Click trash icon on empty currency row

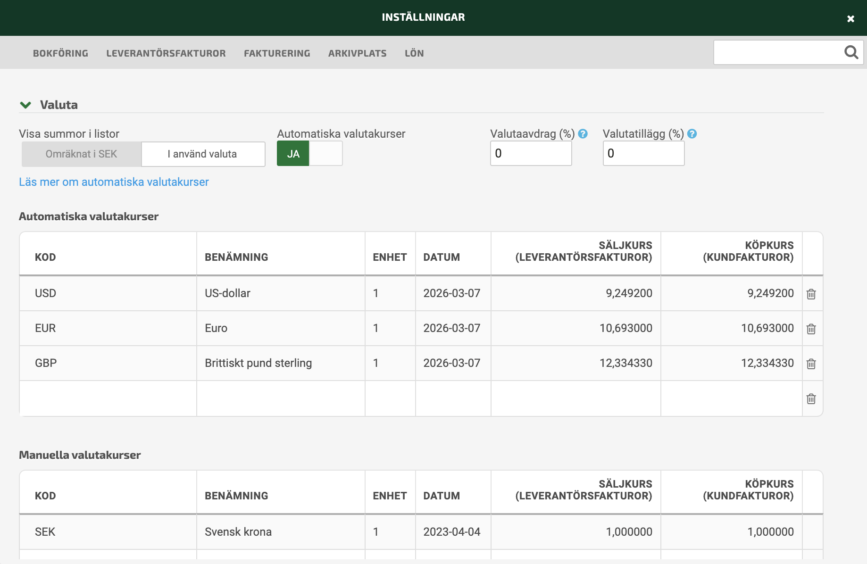click(811, 398)
